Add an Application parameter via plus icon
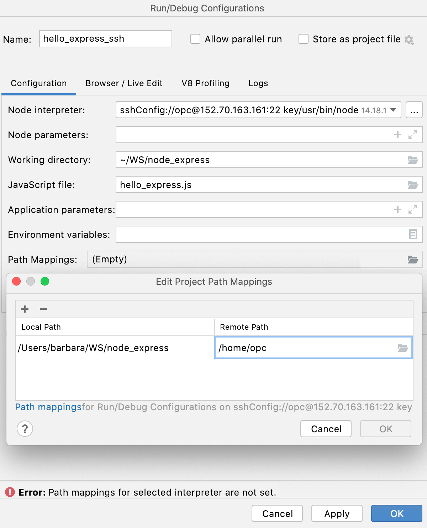The height and width of the screenshot is (528, 427). [x=397, y=210]
